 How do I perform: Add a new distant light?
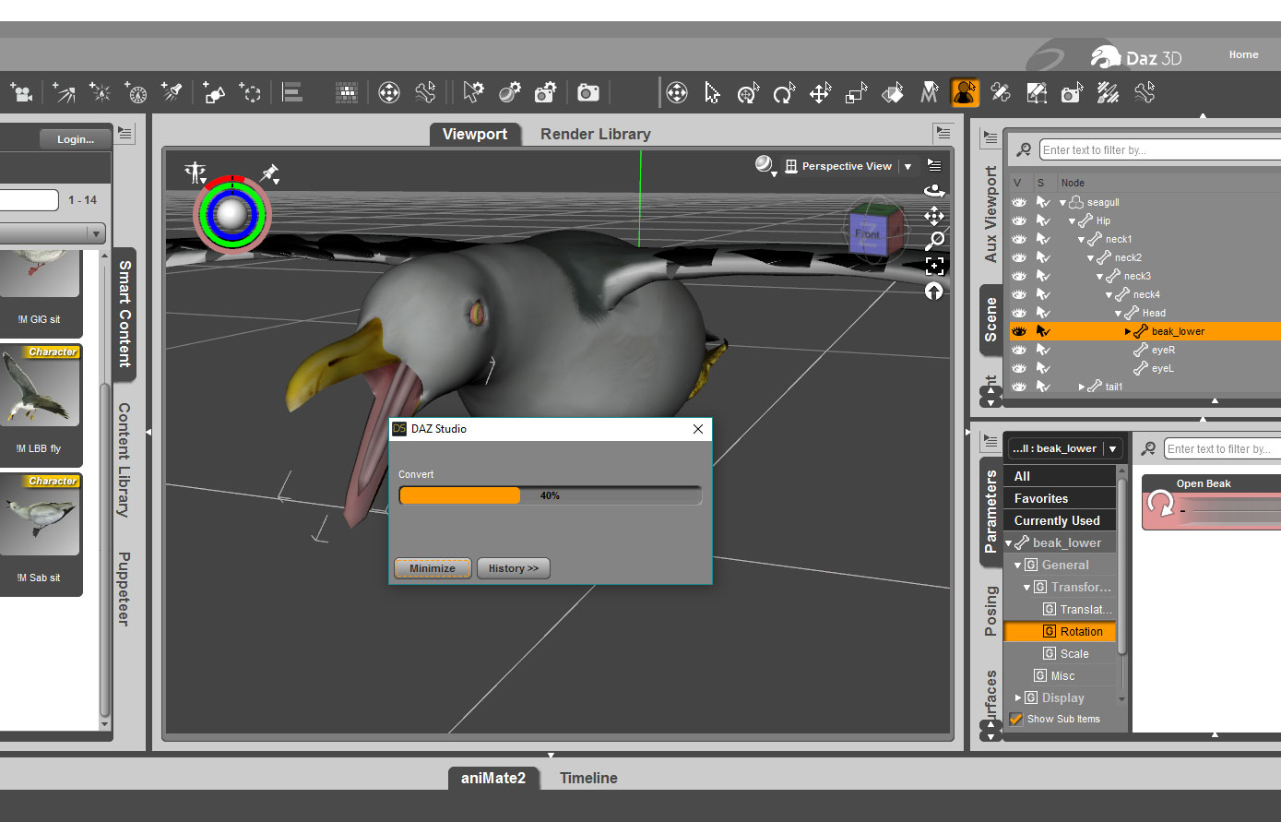tap(64, 92)
